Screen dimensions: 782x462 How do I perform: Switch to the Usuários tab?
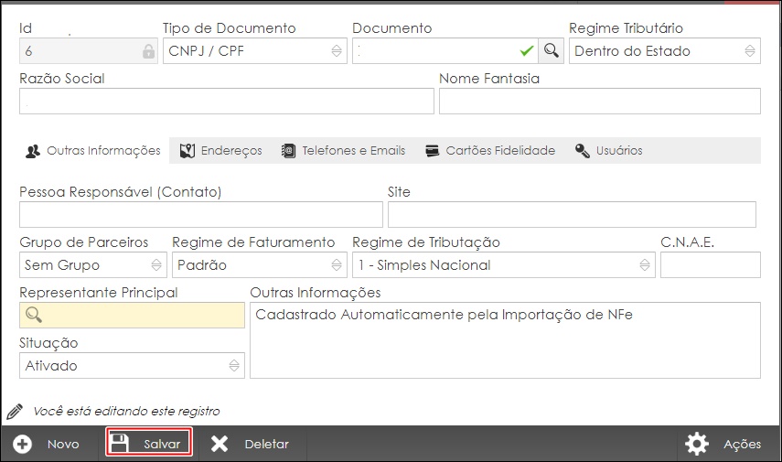[608, 151]
